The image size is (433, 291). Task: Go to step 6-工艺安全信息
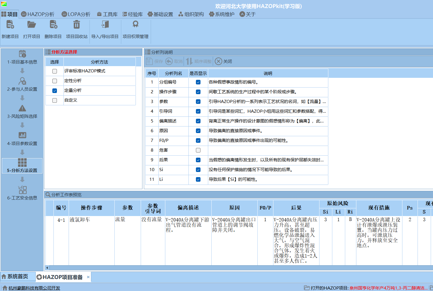(22, 193)
